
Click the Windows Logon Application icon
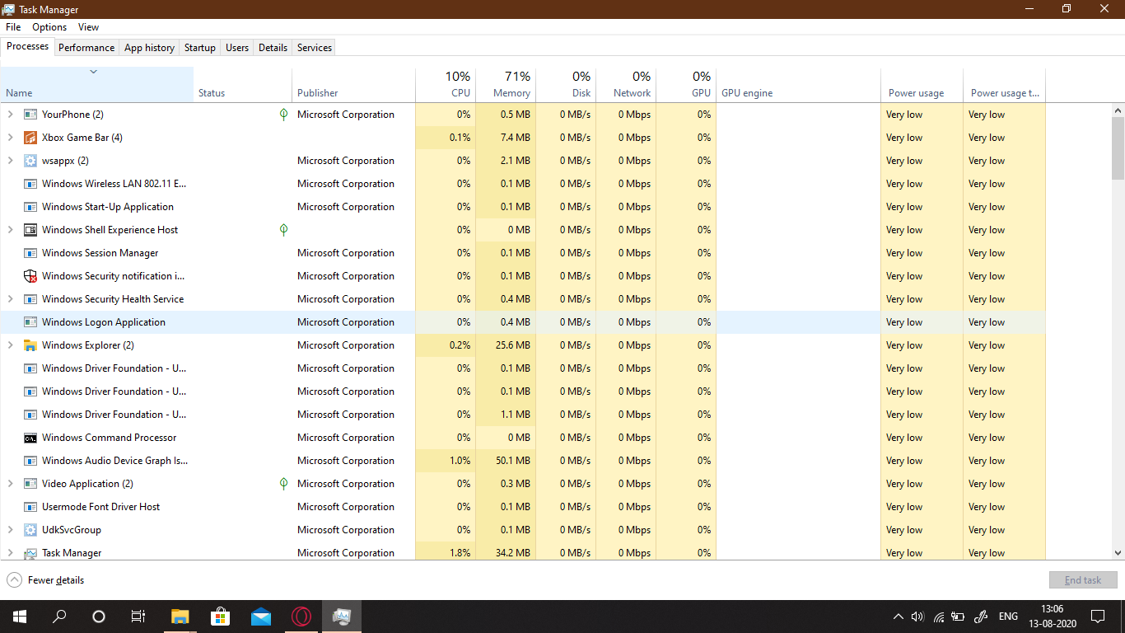click(30, 322)
